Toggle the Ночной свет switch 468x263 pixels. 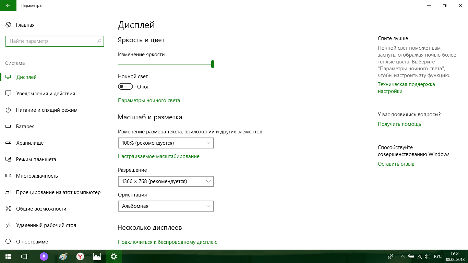pyautogui.click(x=125, y=87)
